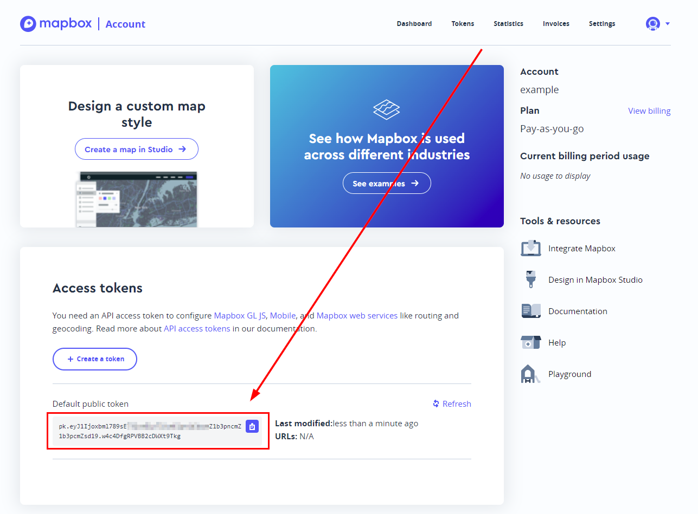The image size is (698, 514).
Task: Click the layered map icon on blue banner
Action: pyautogui.click(x=387, y=109)
